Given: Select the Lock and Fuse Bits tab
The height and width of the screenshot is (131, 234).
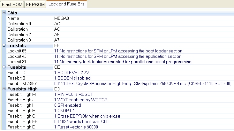Looking at the screenshot, I should pyautogui.click(x=66, y=4).
